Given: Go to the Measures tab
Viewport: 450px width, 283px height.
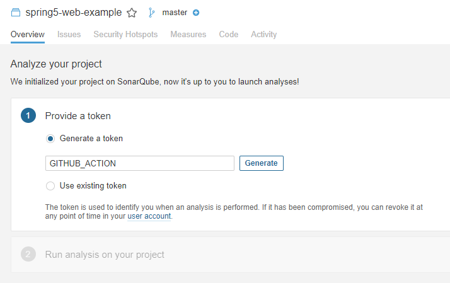Looking at the screenshot, I should point(188,35).
